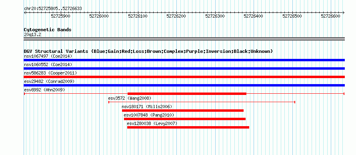Click the 20q13.2 band label
The width and height of the screenshot is (356, 155).
[x=32, y=34]
